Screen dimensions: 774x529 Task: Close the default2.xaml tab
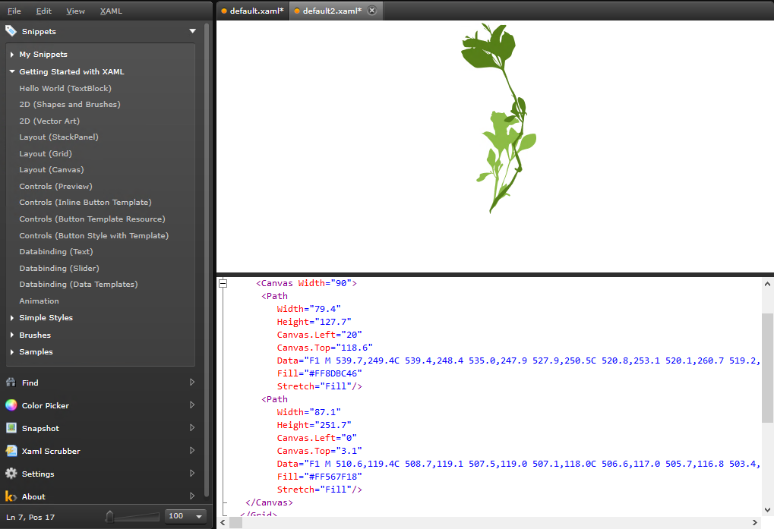coord(372,11)
